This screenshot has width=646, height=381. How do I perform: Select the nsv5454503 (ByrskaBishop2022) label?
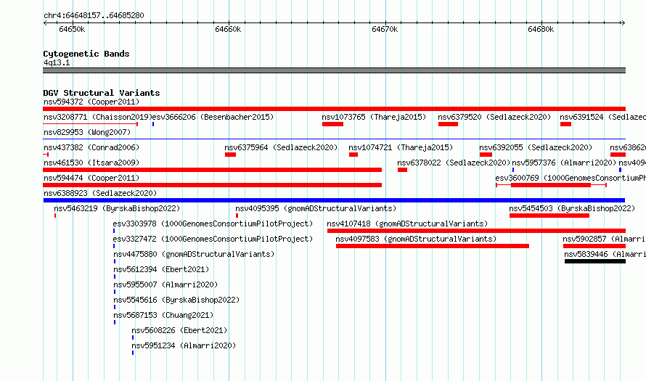click(572, 208)
